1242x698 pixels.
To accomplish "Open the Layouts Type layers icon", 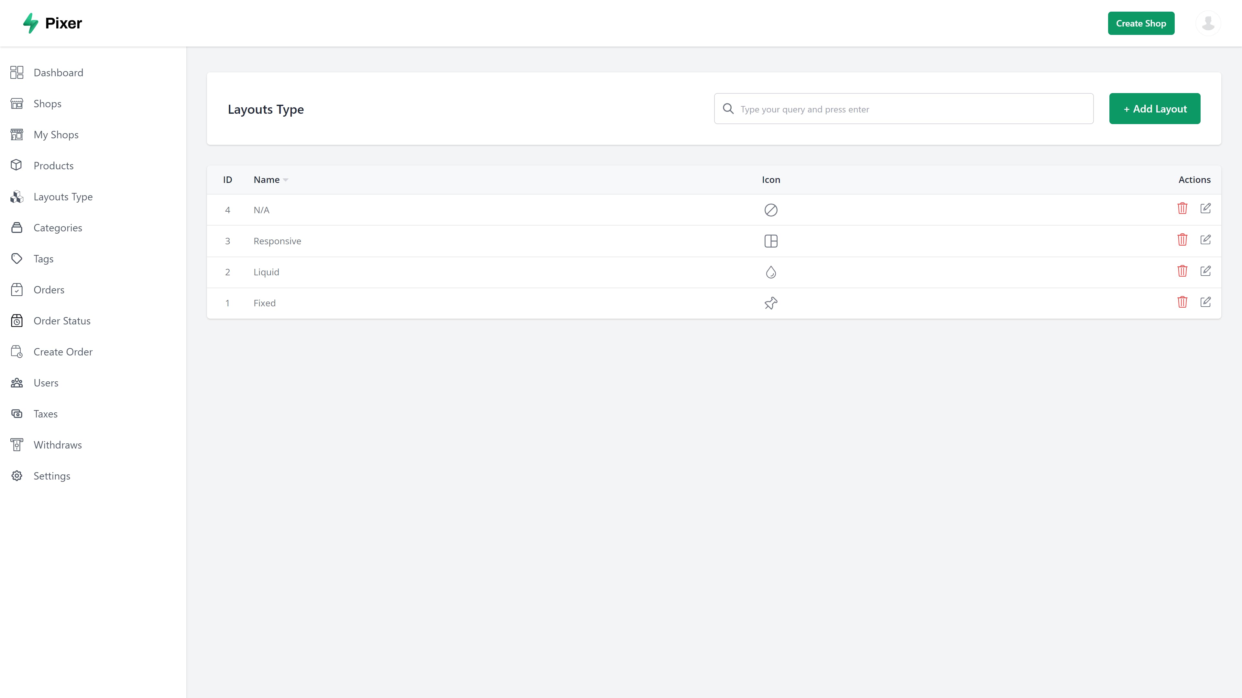I will (16, 196).
